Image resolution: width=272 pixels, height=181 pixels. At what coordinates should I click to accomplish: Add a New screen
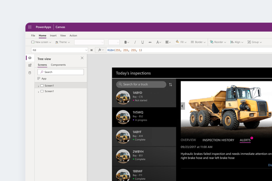(41, 42)
